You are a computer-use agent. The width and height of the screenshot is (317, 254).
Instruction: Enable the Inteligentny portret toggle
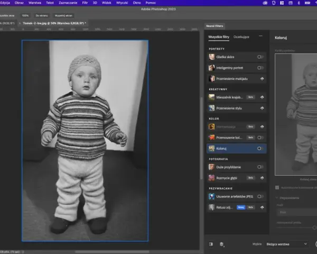click(260, 68)
